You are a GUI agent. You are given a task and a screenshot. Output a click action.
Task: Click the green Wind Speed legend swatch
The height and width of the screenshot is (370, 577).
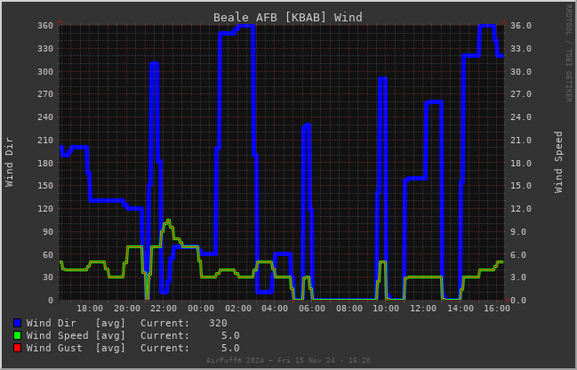[x=17, y=336]
